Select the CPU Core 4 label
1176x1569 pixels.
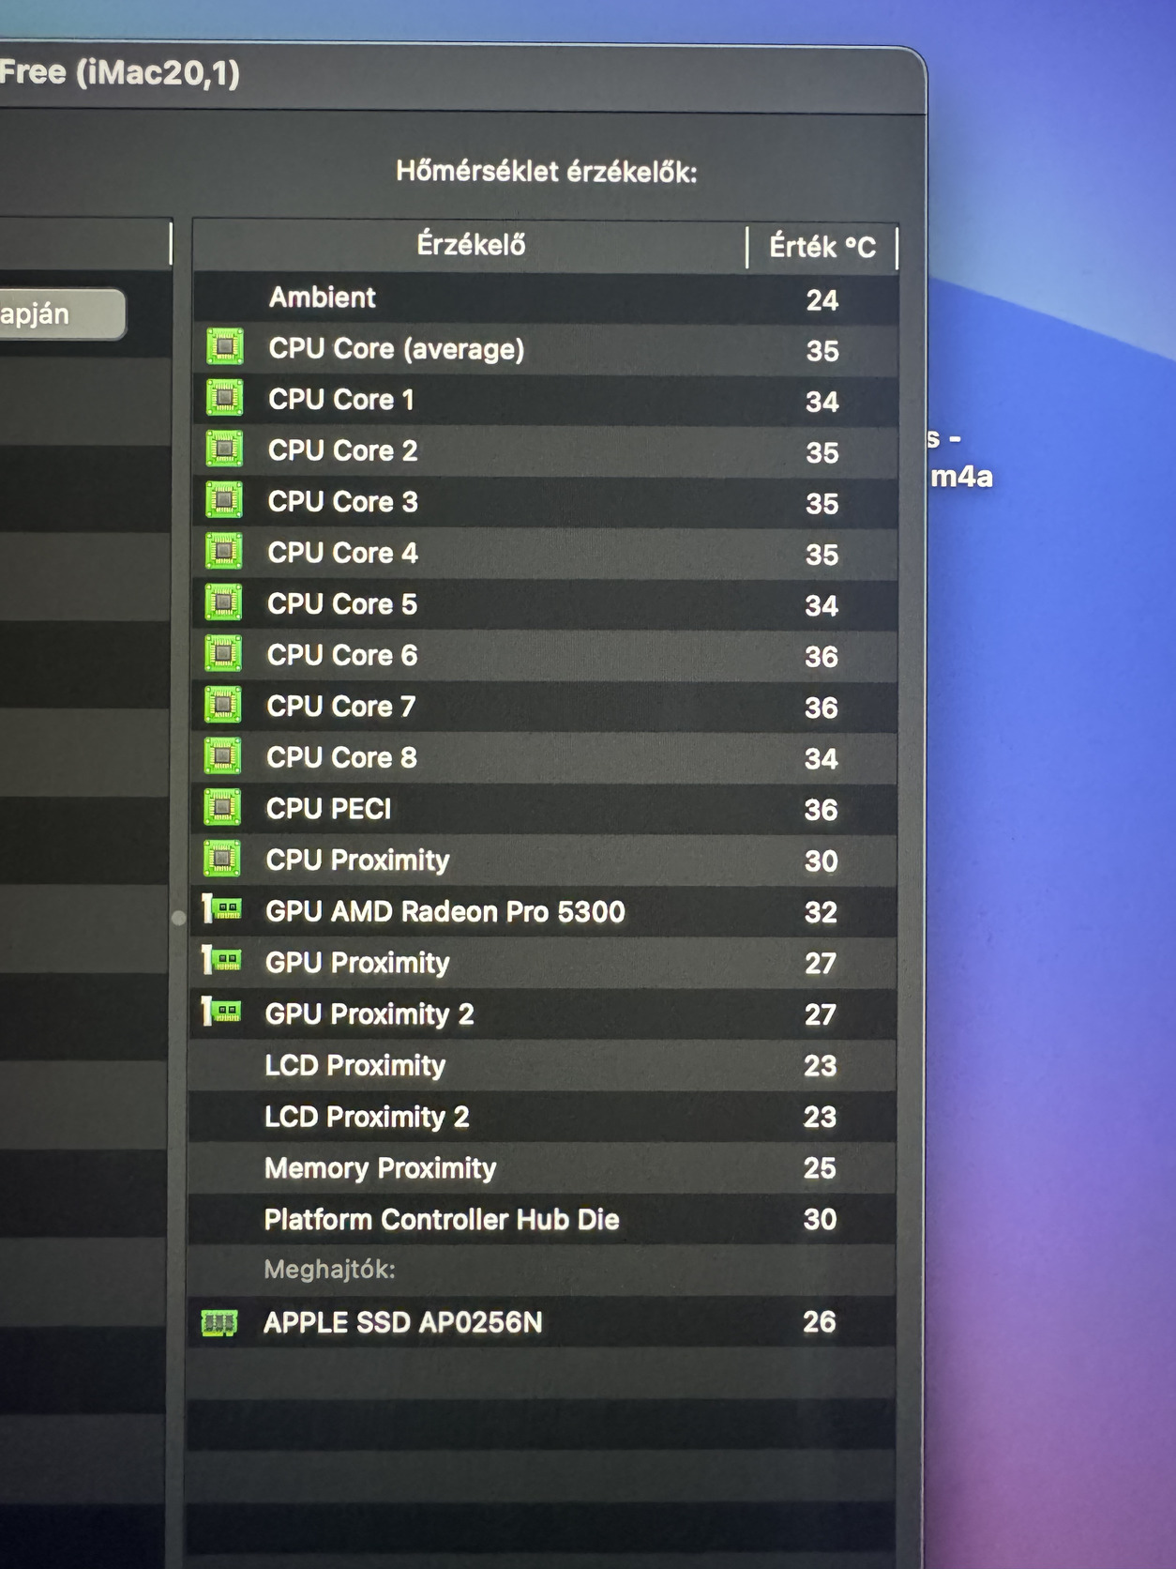(342, 553)
